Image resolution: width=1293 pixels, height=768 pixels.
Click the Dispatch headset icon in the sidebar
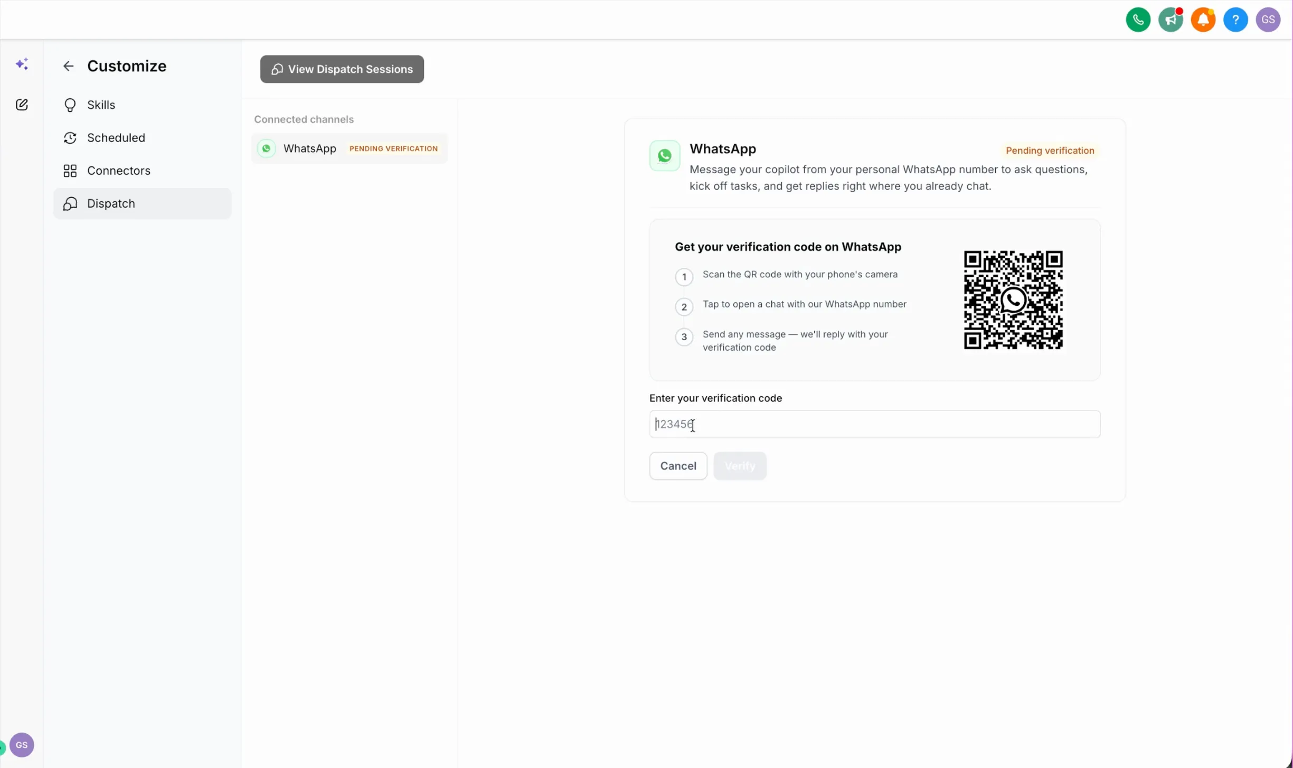70,203
